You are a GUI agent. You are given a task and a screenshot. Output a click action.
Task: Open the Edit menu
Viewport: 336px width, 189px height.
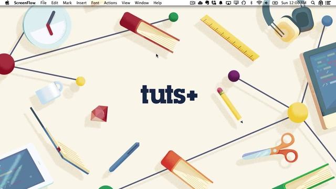click(x=55, y=3)
